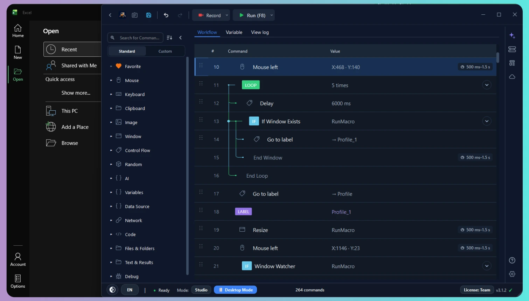Select This PC in Excel Open pane
529x301 pixels.
[x=72, y=111]
